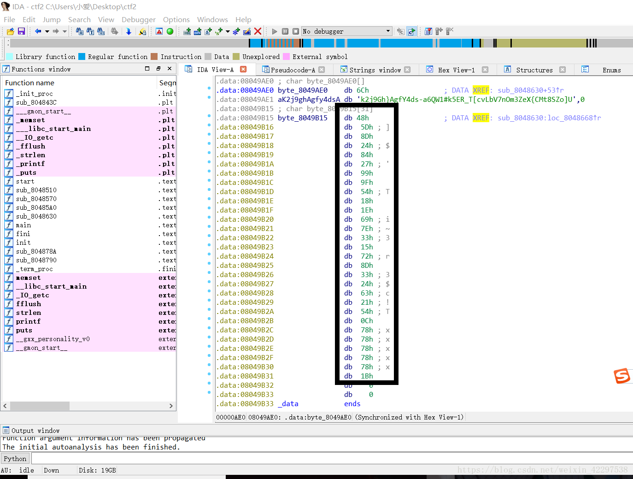Open the forward-jump history dropdown arrow
633x479 pixels.
click(64, 31)
